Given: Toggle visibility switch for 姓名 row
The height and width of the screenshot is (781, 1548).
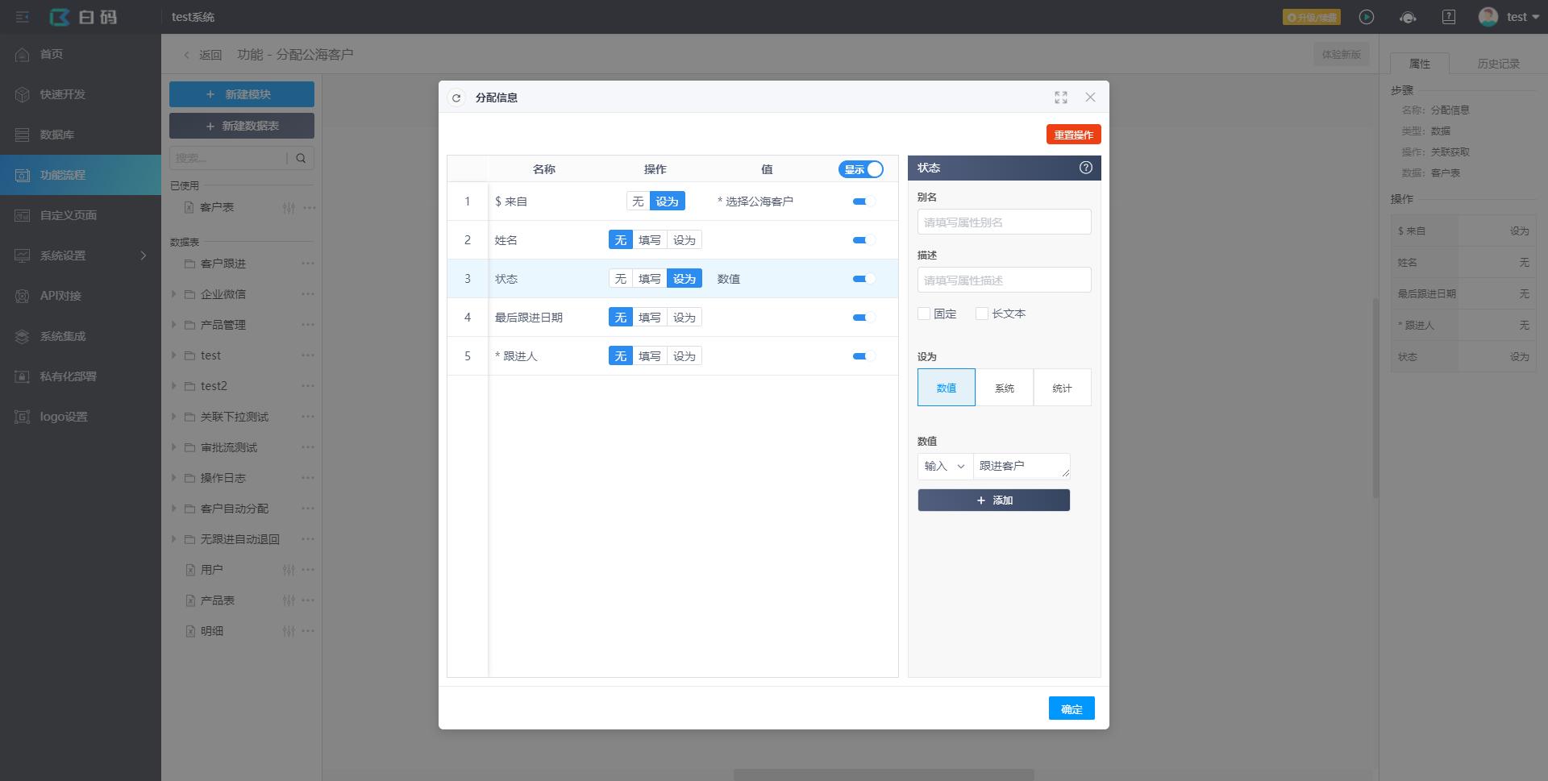Looking at the screenshot, I should (x=863, y=240).
